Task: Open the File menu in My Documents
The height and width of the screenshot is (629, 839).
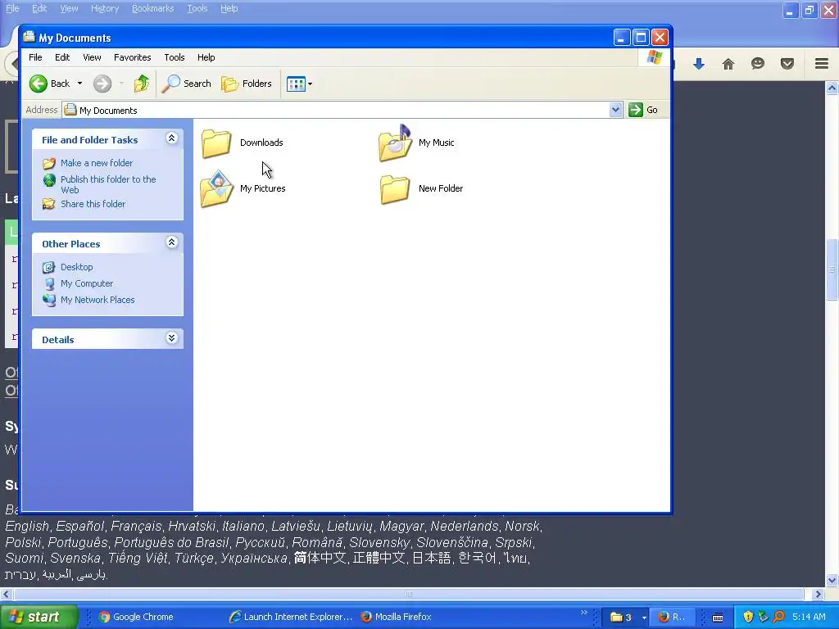Action: pos(35,57)
